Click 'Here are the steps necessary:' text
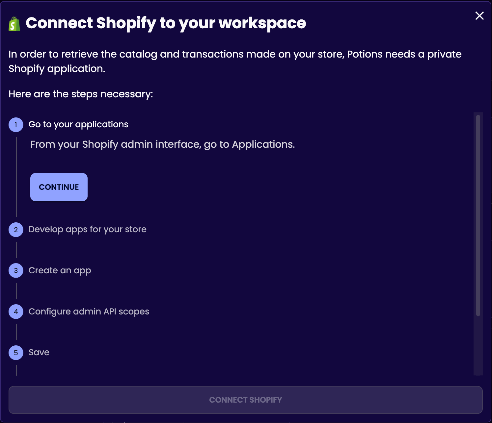The image size is (492, 423). [x=81, y=94]
